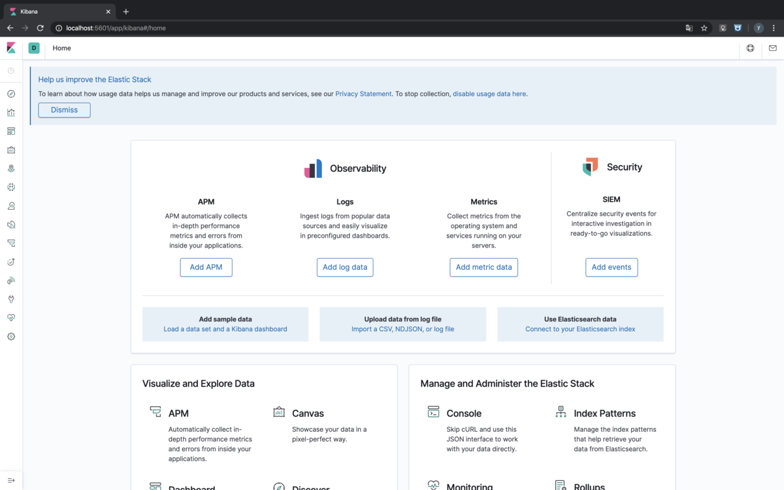This screenshot has width=784, height=490.
Task: Open Dashboard icon in the side navigation
Action: click(x=11, y=131)
